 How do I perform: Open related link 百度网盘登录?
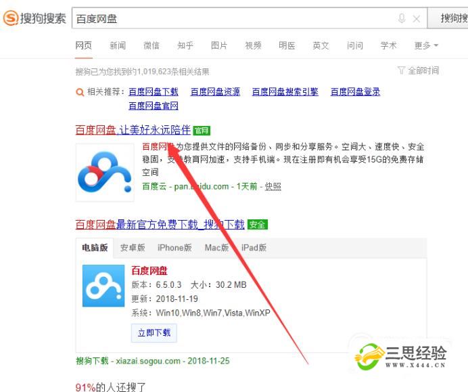point(355,91)
